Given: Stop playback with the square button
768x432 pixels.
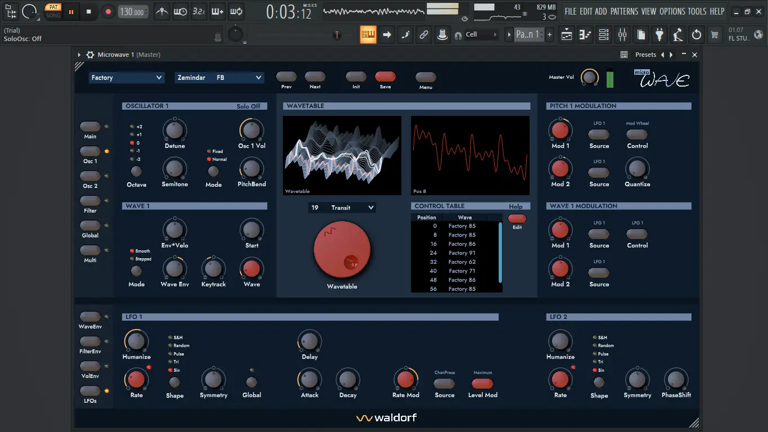Looking at the screenshot, I should tap(89, 11).
